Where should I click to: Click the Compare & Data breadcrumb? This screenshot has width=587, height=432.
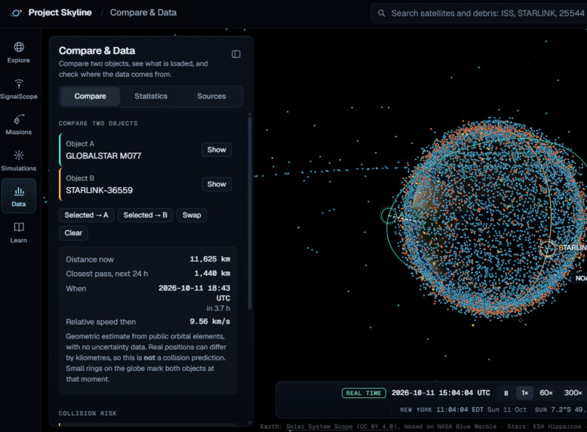point(143,13)
